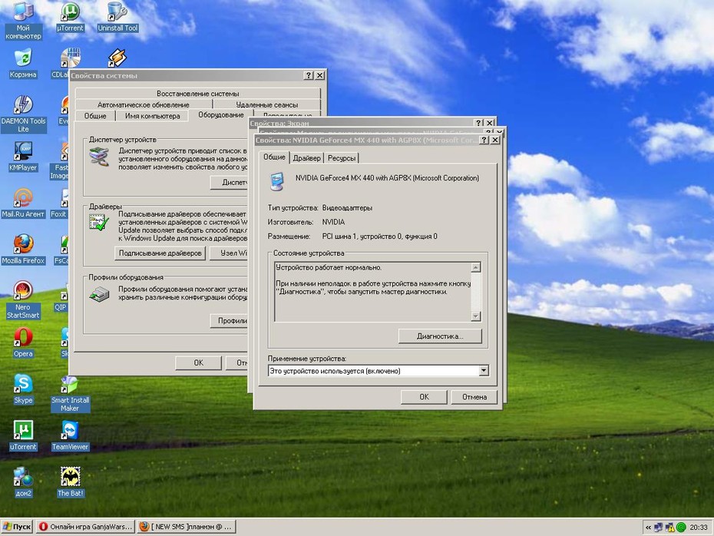Click the taskbar clock showing 20:33
Image resolution: width=714 pixels, height=536 pixels.
699,528
